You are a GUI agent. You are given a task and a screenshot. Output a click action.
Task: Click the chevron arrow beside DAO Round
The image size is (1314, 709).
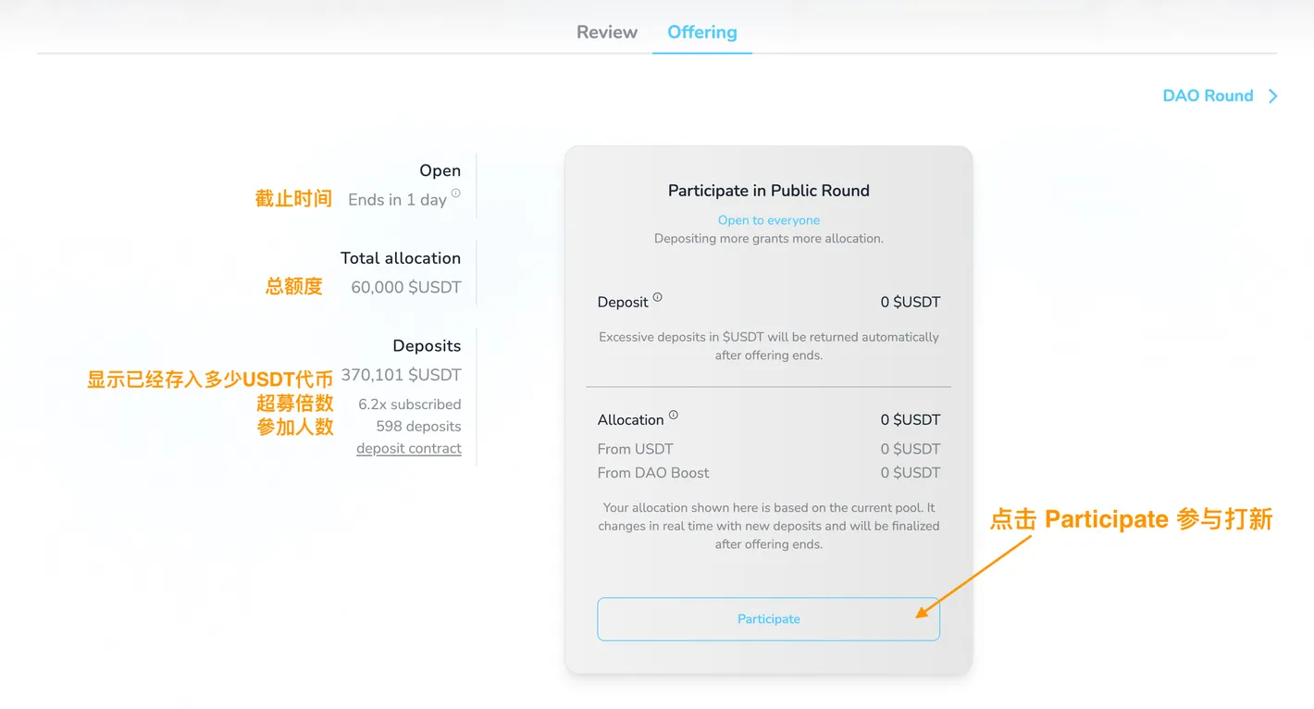pos(1273,96)
